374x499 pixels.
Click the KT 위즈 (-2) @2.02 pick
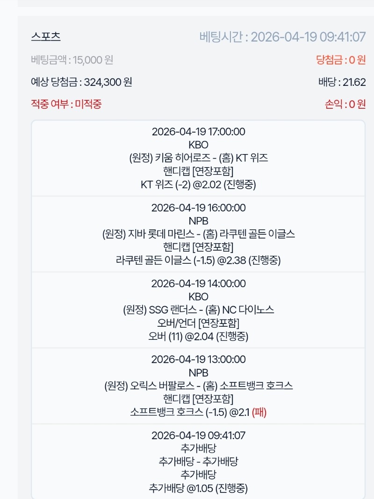[198, 184]
